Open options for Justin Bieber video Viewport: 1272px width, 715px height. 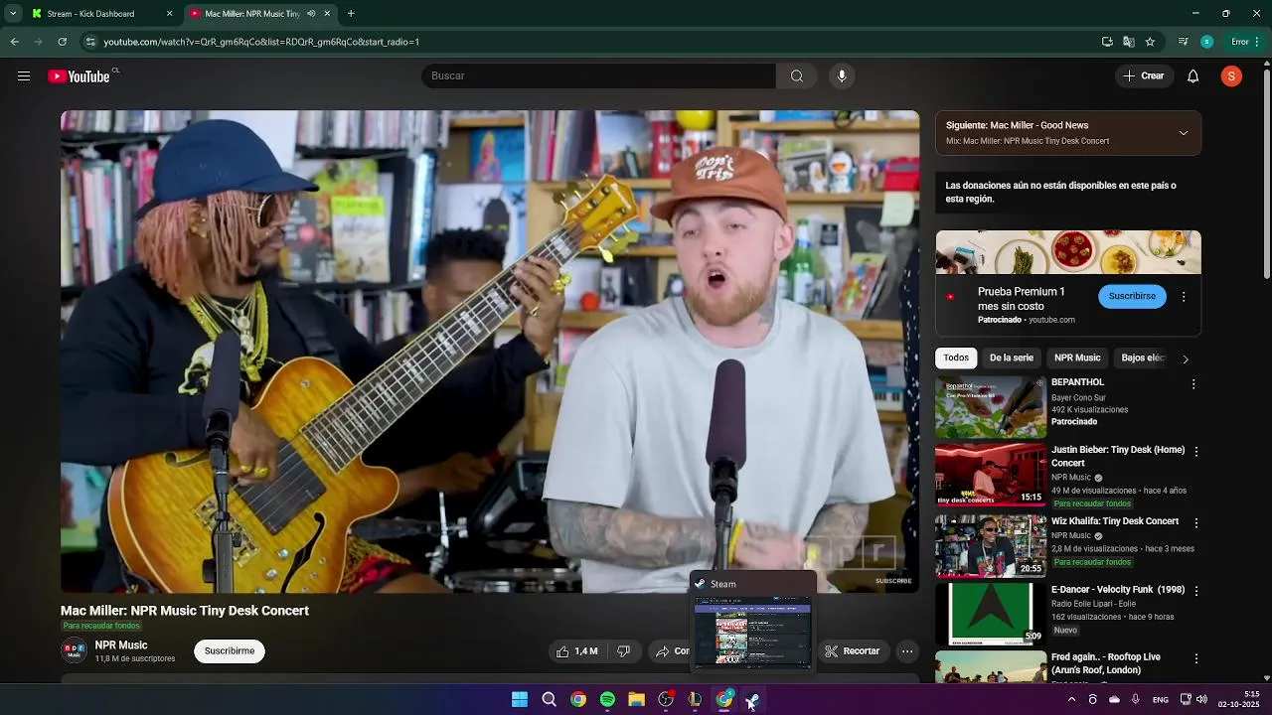click(x=1195, y=451)
